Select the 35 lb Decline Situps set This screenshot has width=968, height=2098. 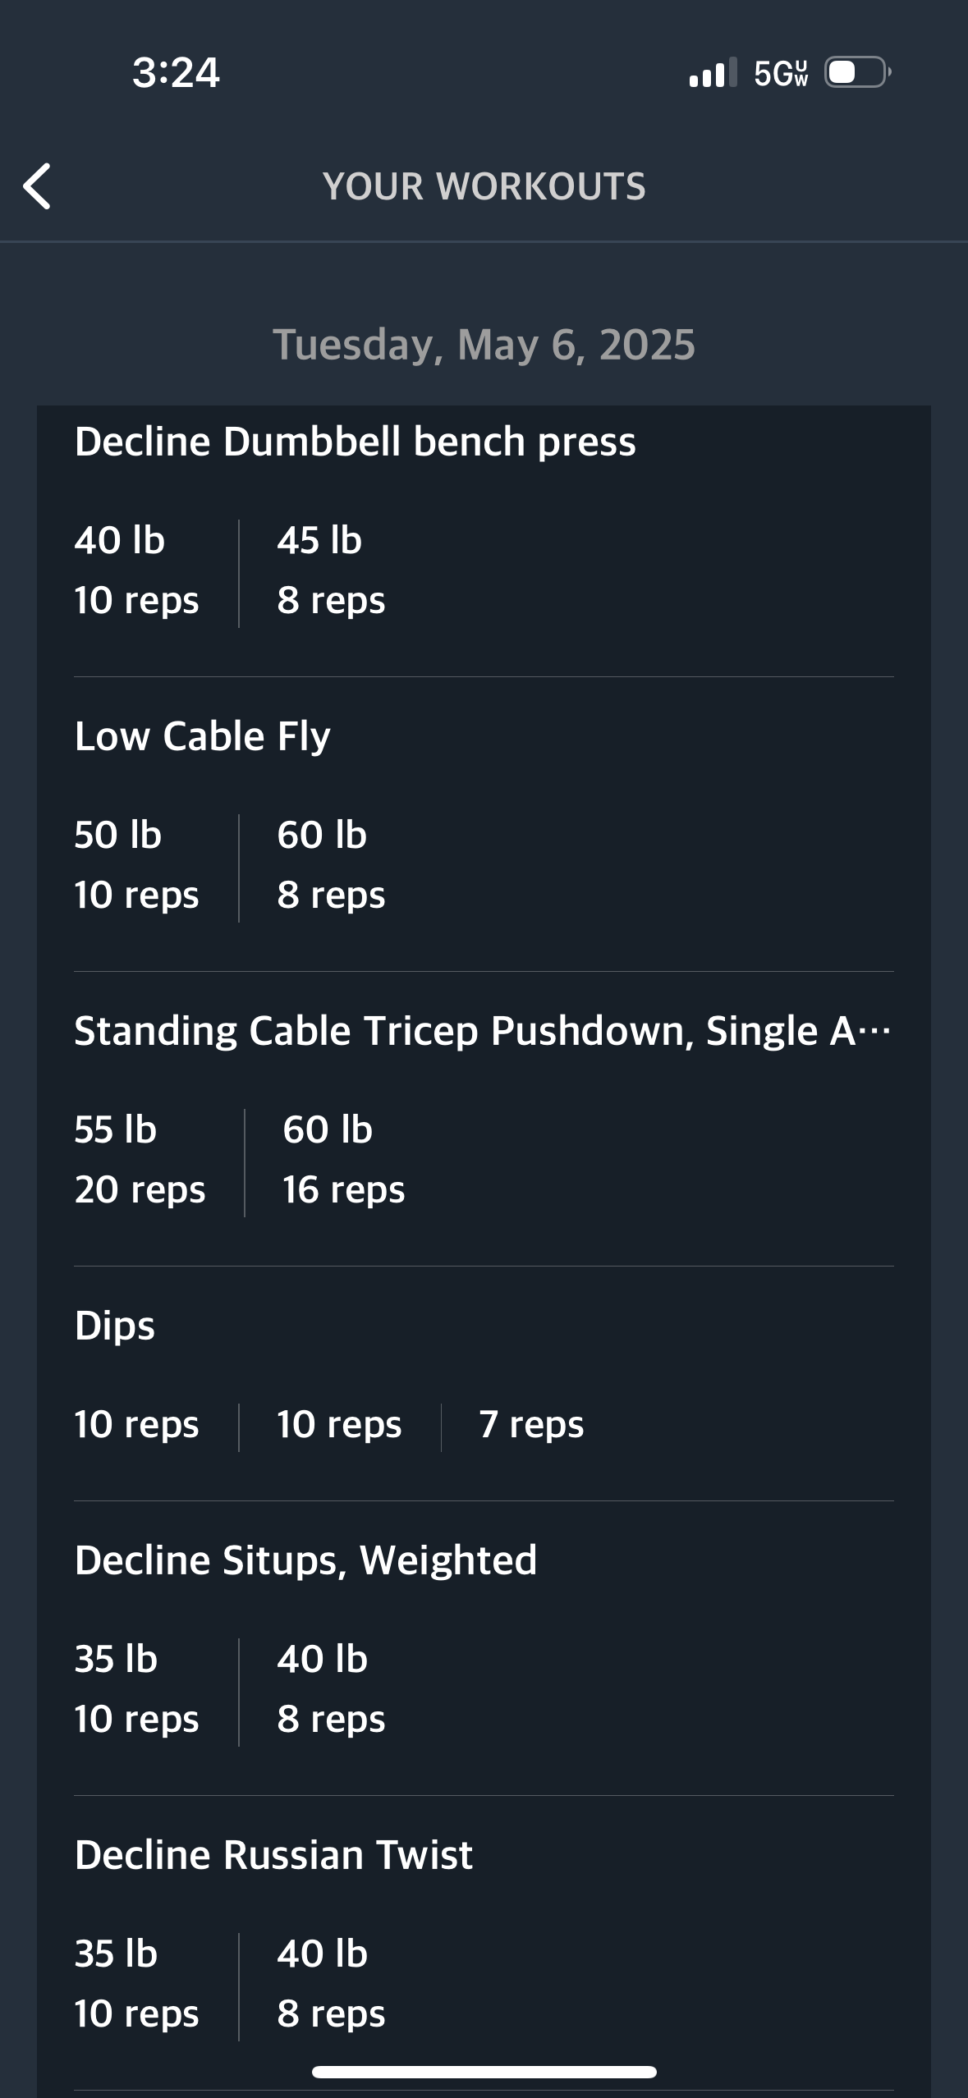(136, 1689)
